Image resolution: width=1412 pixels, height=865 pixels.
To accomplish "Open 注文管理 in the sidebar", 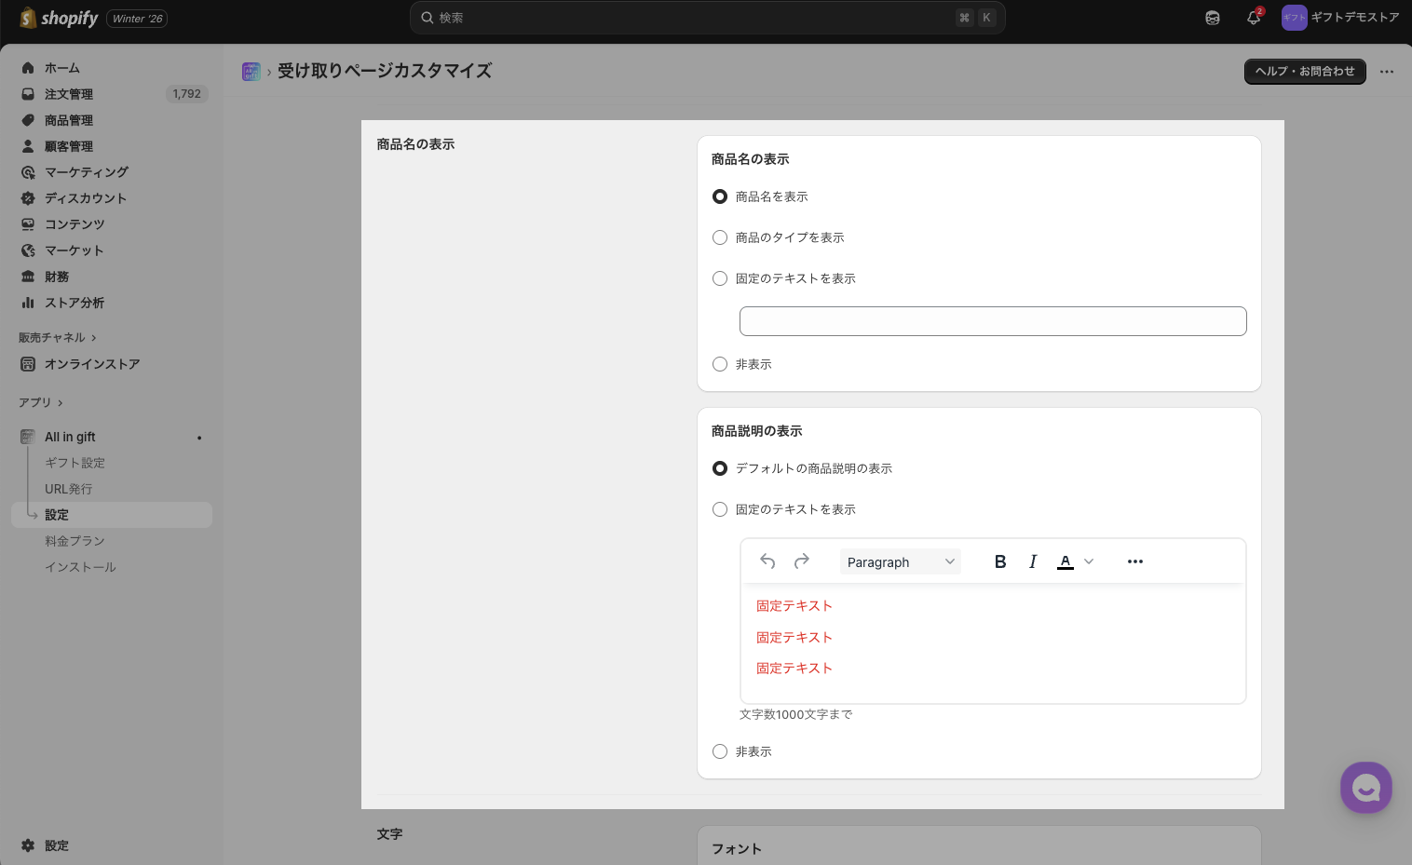I will pyautogui.click(x=69, y=94).
